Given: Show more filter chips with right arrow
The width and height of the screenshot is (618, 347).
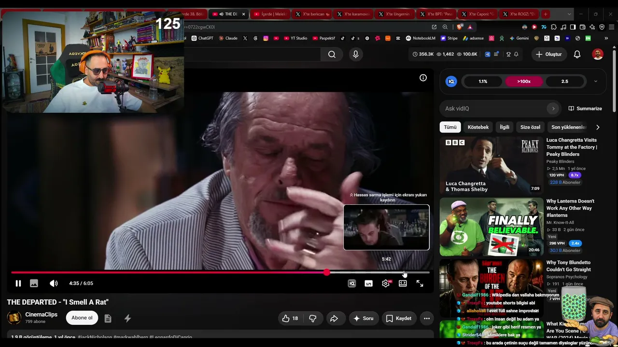Looking at the screenshot, I should pyautogui.click(x=598, y=127).
